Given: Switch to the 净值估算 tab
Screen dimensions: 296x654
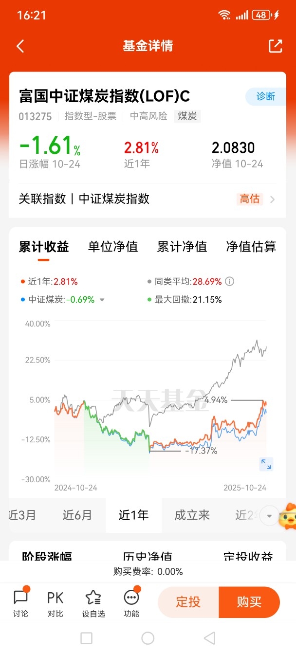Looking at the screenshot, I should pyautogui.click(x=251, y=247).
